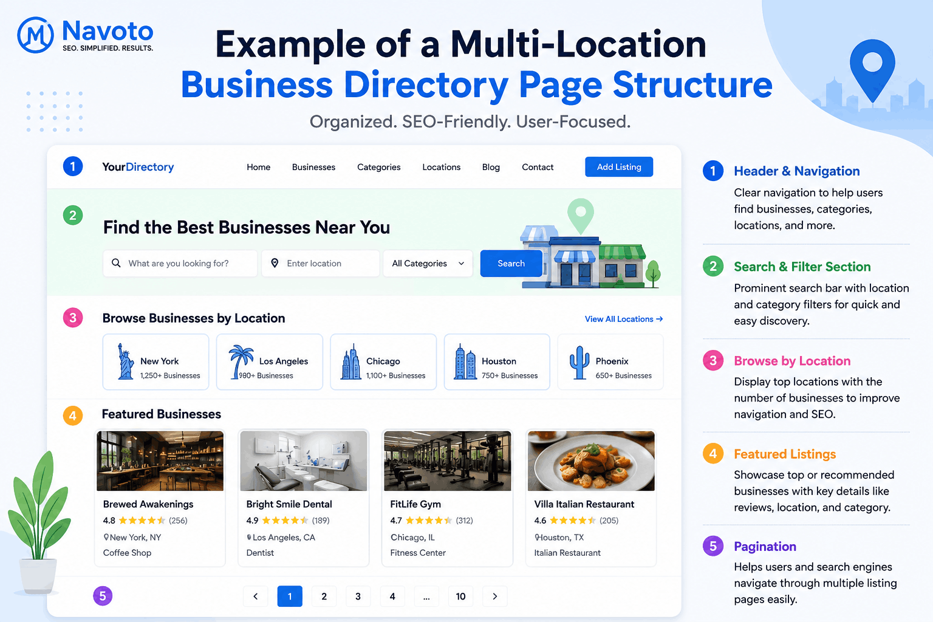This screenshot has height=622, width=933.
Task: Click the pagination ellipsis button
Action: coord(426,596)
